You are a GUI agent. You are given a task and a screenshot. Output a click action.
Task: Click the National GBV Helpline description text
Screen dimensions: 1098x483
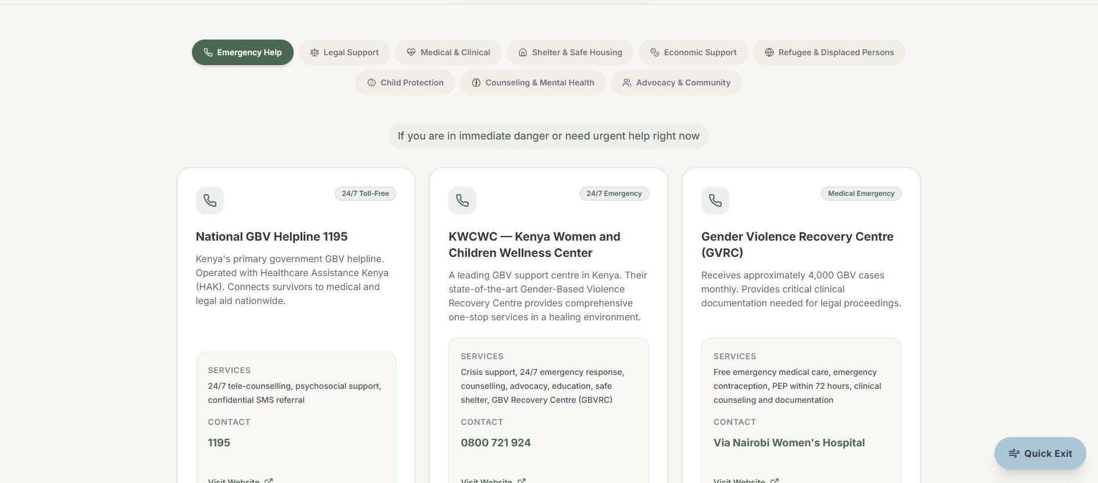pyautogui.click(x=292, y=280)
